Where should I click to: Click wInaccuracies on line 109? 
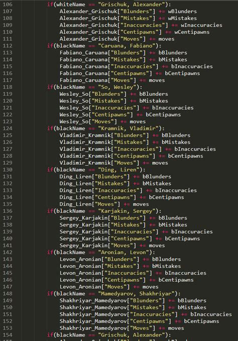tap(201, 25)
